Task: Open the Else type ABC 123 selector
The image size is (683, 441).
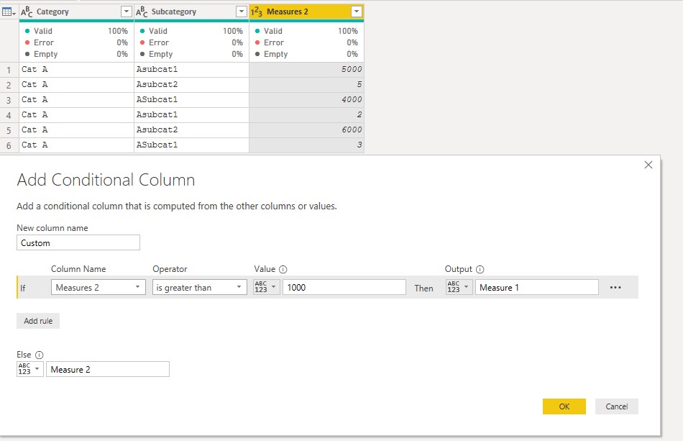Action: tap(30, 369)
